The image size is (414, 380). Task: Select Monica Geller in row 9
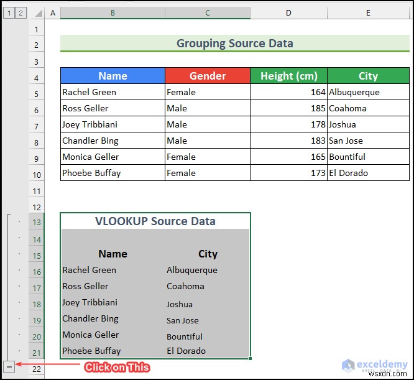point(113,157)
